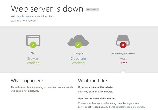The width and height of the screenshot is (158, 110).
Task: Click the Los Angeles location label
Action: [78, 53]
